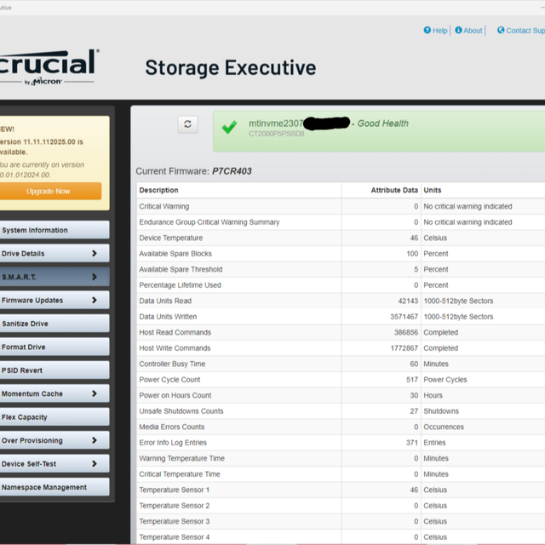Screen dimensions: 545x545
Task: Open Device Self-Test menu item
Action: pos(54,463)
